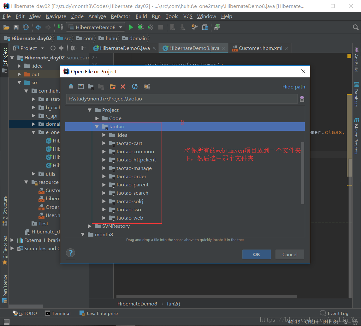Click the red Delete icon in dialog
361x326 pixels.
tap(123, 87)
